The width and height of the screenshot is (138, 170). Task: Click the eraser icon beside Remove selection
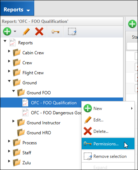tap(88, 156)
